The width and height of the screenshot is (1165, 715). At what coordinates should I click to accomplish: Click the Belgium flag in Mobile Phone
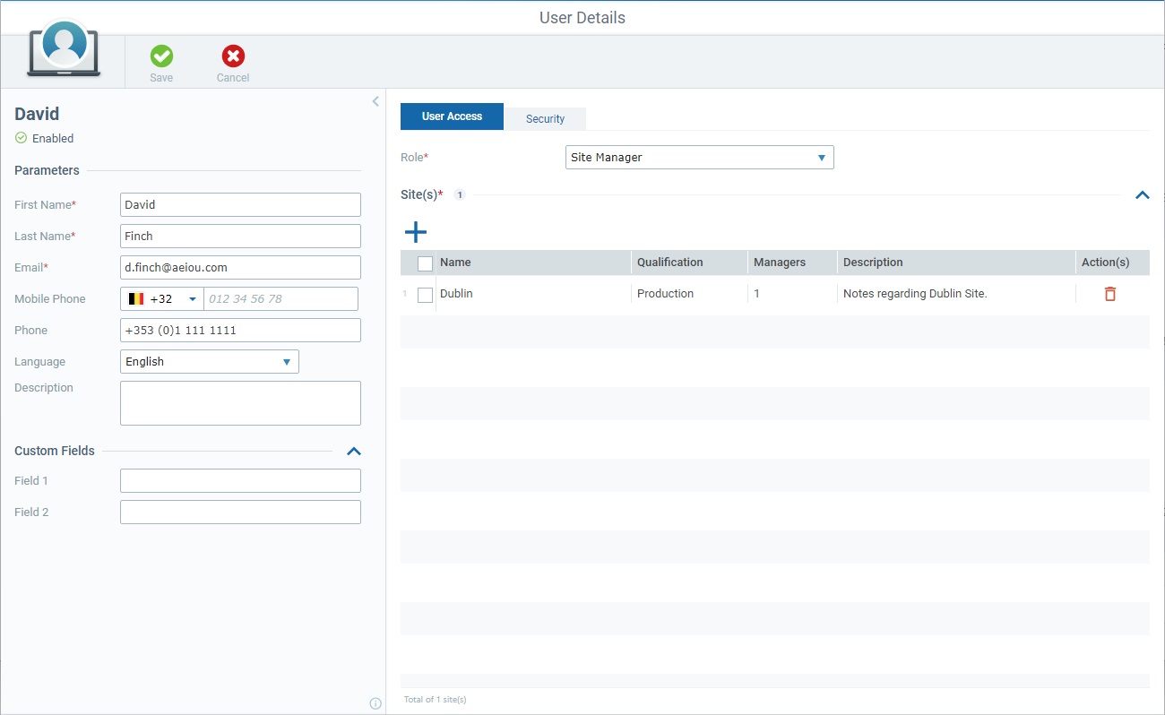pos(136,299)
